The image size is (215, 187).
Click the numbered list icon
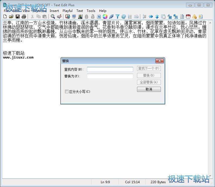130,17
